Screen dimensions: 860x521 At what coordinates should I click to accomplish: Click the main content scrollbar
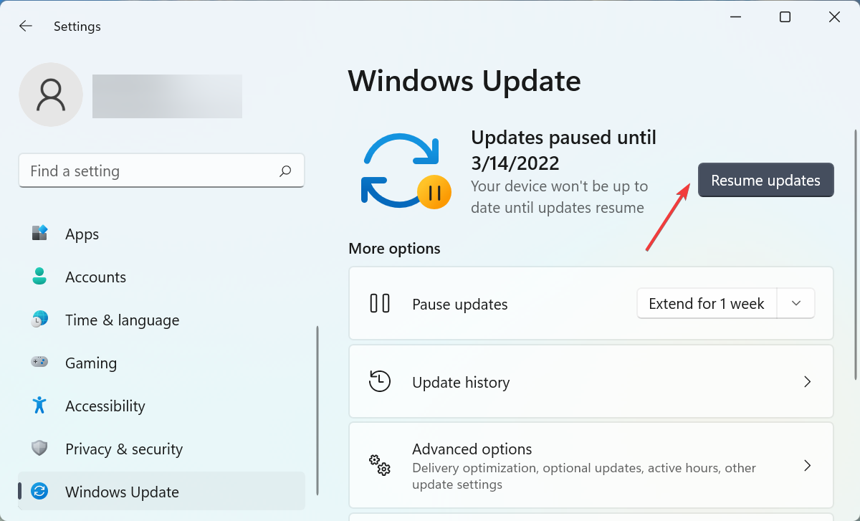coord(855,254)
